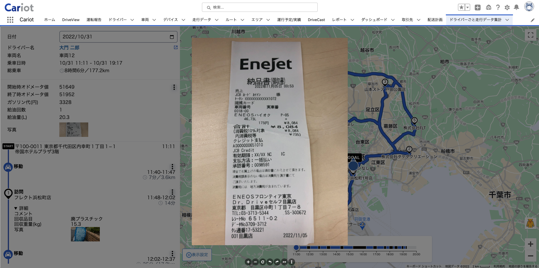
Task: Reset the receipt image view
Action: [263, 262]
